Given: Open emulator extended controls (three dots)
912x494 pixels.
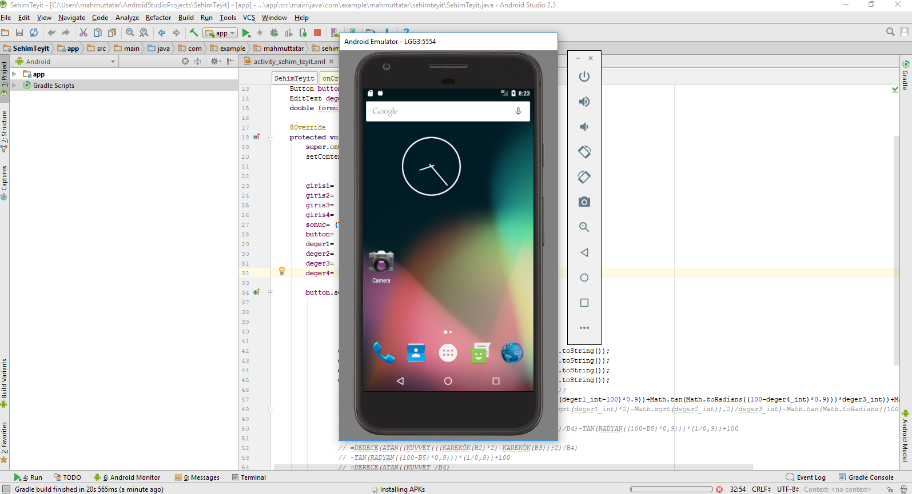Looking at the screenshot, I should pos(584,328).
